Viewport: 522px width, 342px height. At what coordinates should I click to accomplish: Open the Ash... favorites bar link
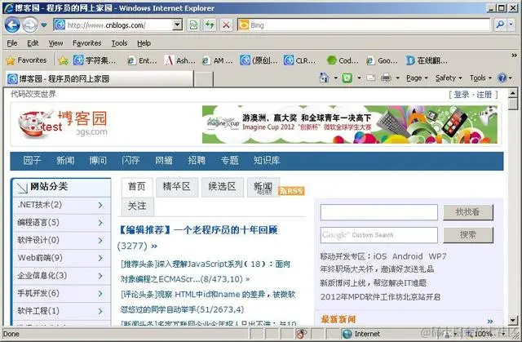(179, 60)
